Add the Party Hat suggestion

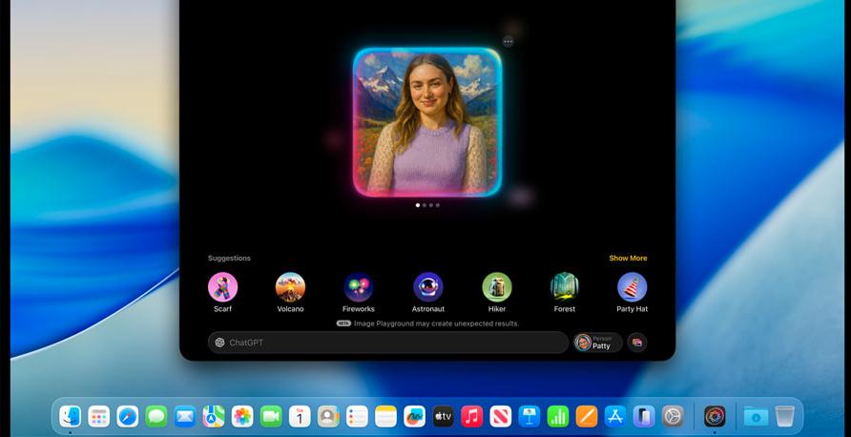pyautogui.click(x=632, y=287)
